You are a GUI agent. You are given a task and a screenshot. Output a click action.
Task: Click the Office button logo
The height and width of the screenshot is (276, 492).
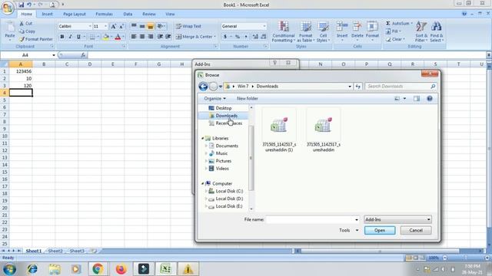(7, 8)
